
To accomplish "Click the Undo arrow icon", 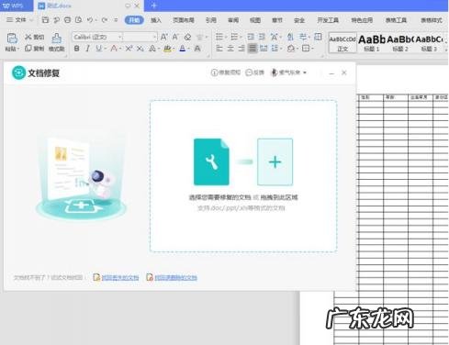I will pyautogui.click(x=90, y=20).
